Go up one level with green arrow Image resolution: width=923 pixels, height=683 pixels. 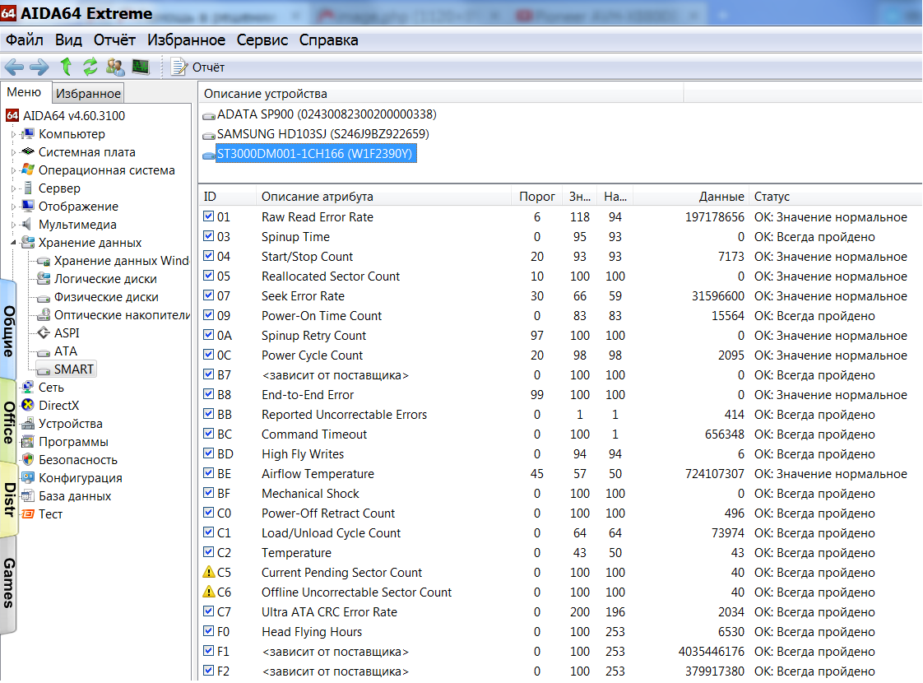tap(66, 67)
